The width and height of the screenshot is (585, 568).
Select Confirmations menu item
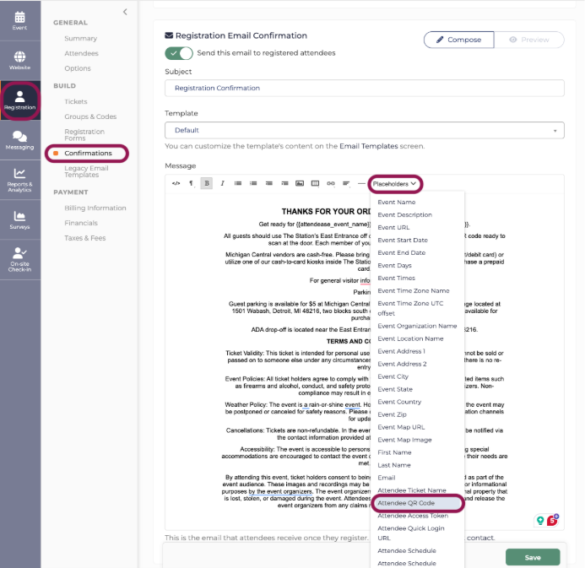pos(87,154)
